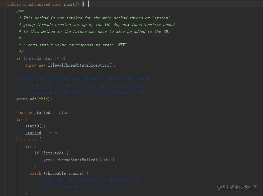Click the started variable in the boolean declaration

pos(42,112)
